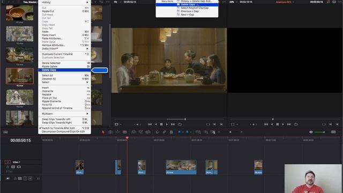This screenshot has height=193, width=343.
Task: Zoom in timeline with plus icon
Action: coord(242,132)
